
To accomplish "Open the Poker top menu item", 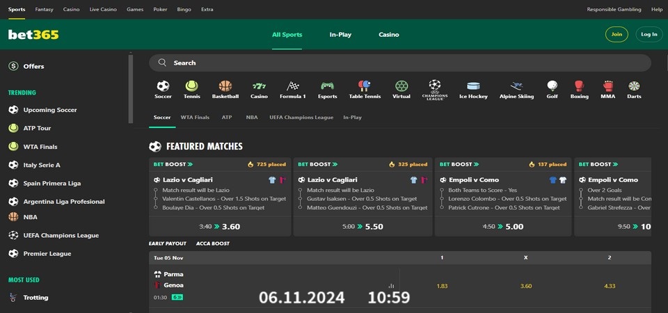I will (x=160, y=9).
